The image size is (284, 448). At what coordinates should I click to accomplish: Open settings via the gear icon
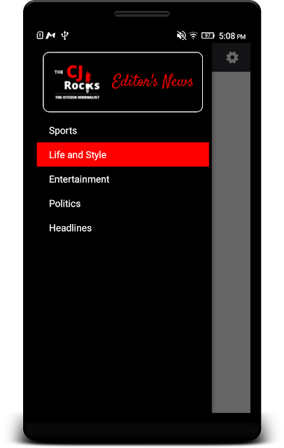[232, 57]
